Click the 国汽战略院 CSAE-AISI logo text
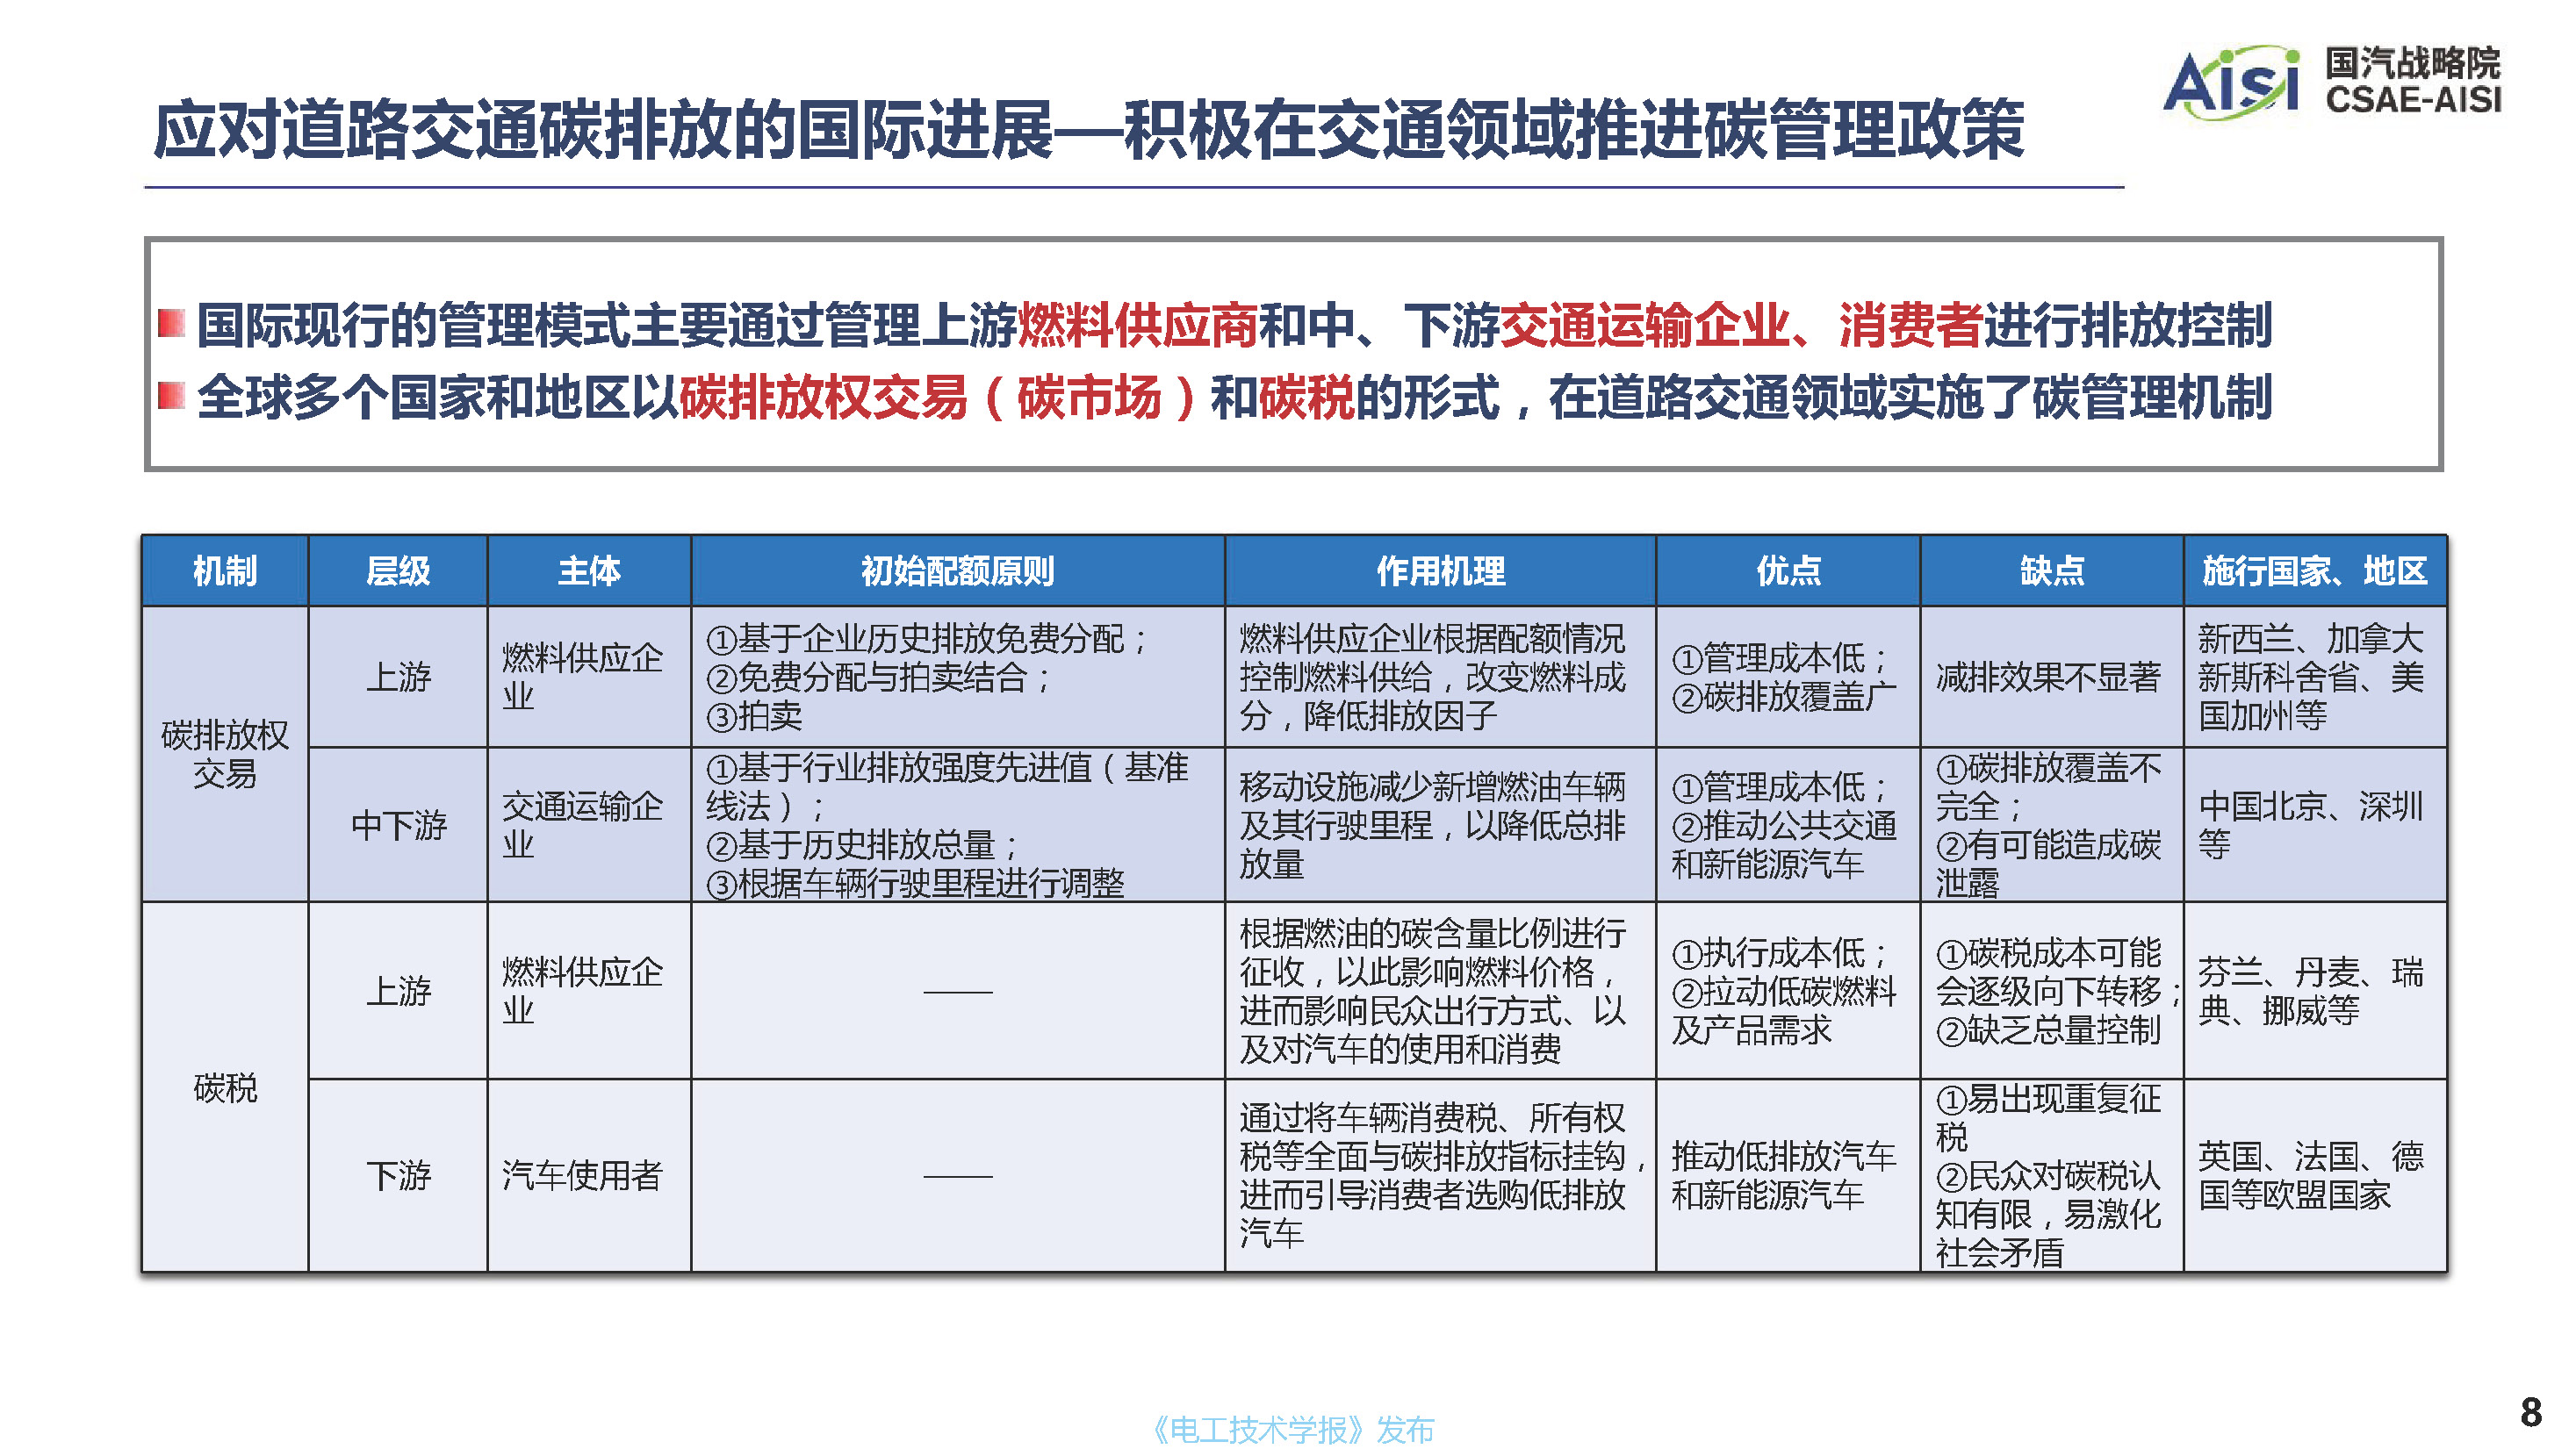The width and height of the screenshot is (2576, 1449). (2412, 81)
